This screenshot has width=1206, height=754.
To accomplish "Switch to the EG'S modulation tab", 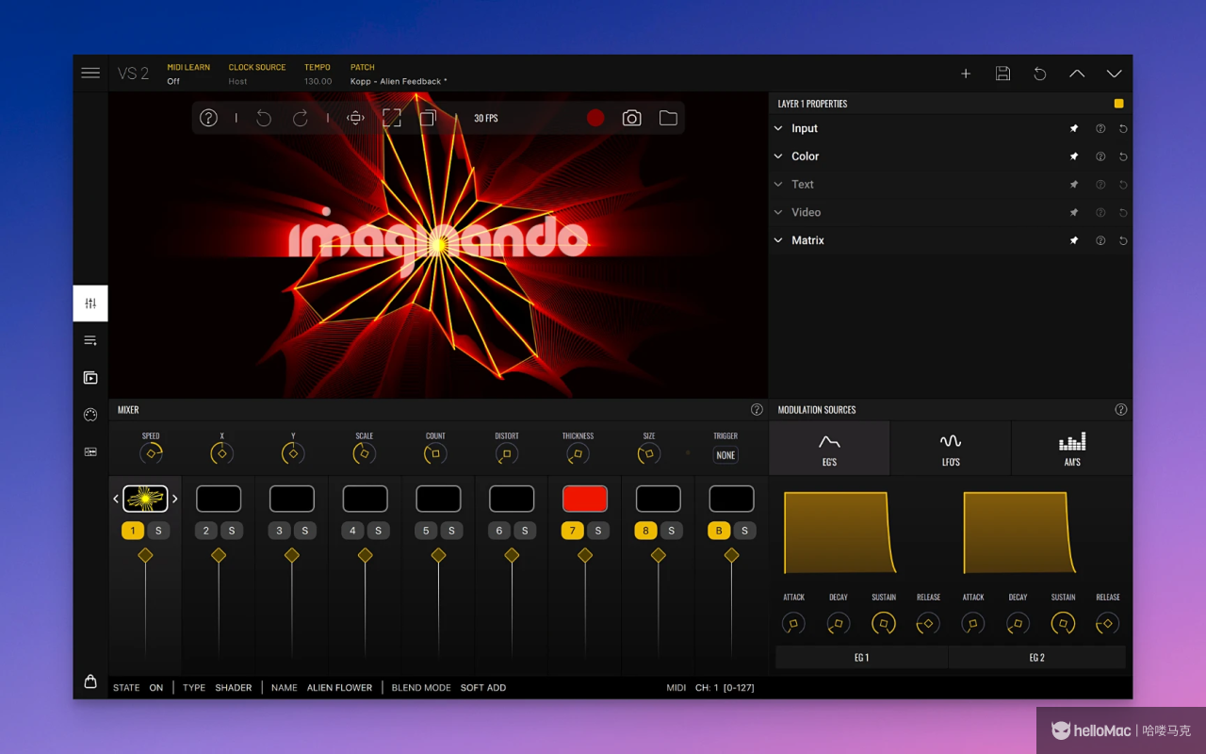I will (x=829, y=448).
